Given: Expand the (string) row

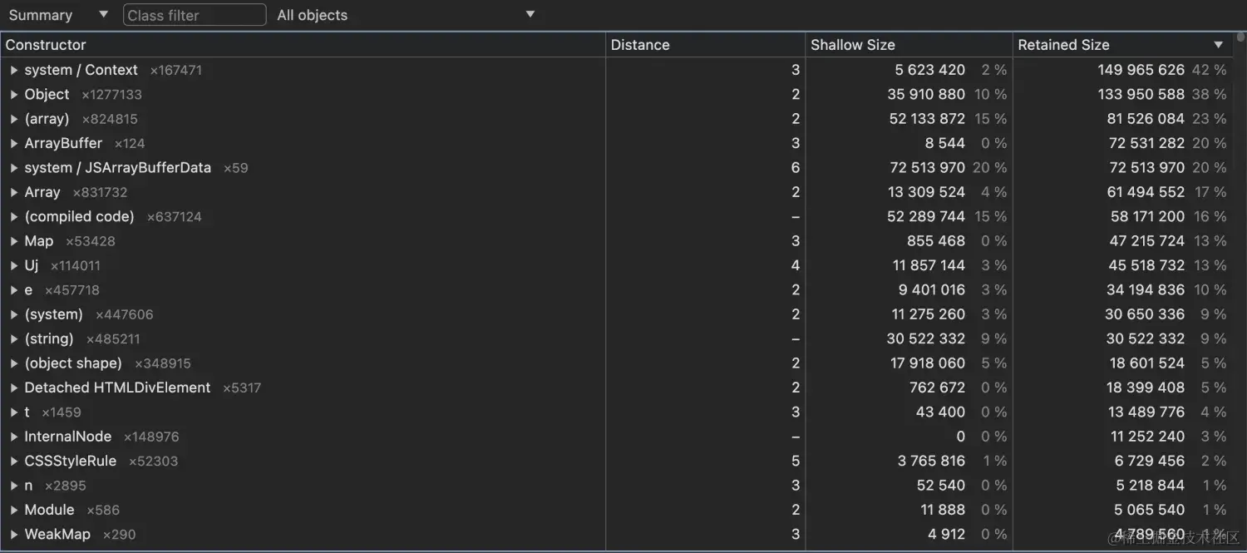Looking at the screenshot, I should pos(14,338).
